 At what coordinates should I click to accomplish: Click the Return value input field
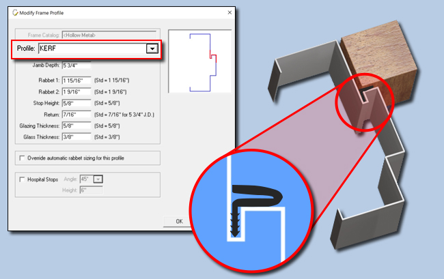76,115
